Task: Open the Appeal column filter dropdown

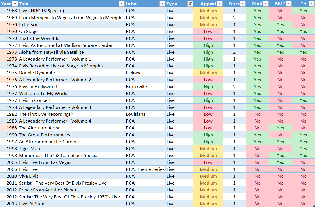Action: click(x=220, y=4)
